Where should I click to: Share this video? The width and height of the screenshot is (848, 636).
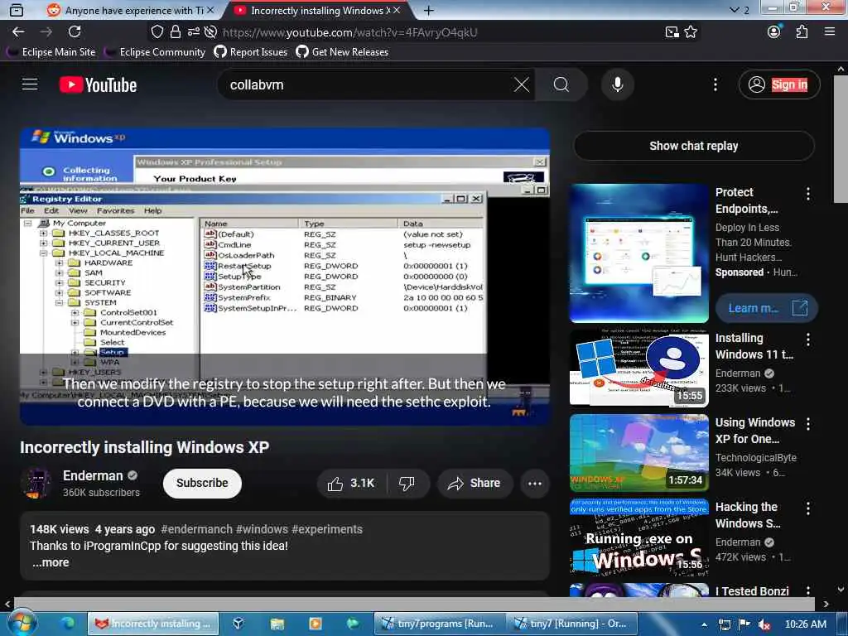tap(475, 483)
